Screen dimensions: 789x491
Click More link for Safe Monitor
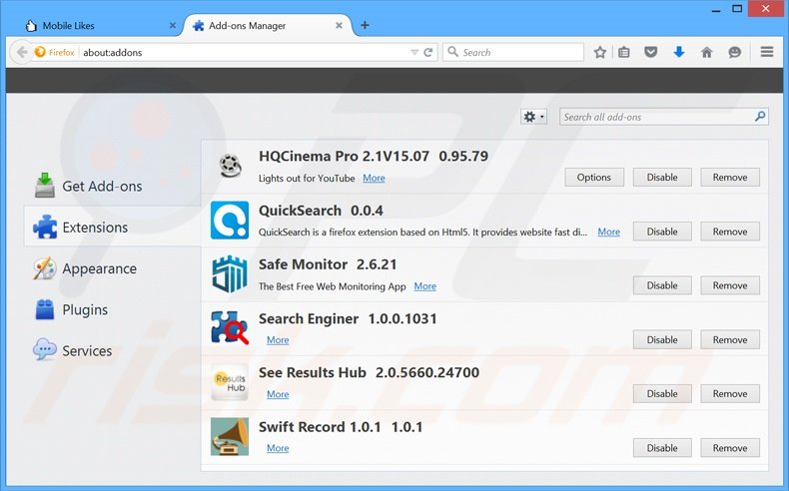coord(425,286)
